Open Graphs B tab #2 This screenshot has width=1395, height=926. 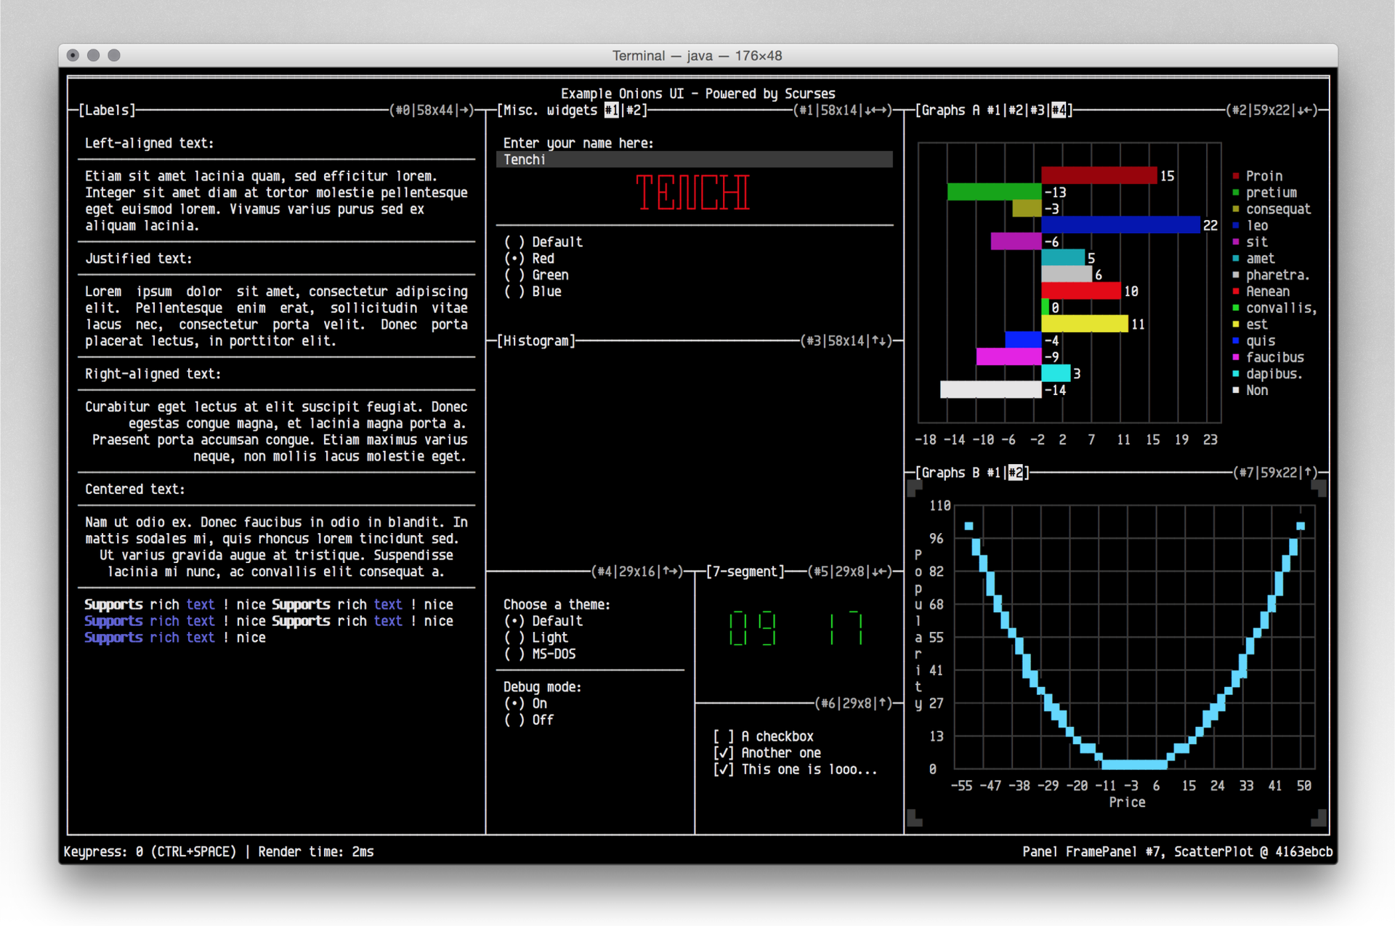click(x=1016, y=473)
